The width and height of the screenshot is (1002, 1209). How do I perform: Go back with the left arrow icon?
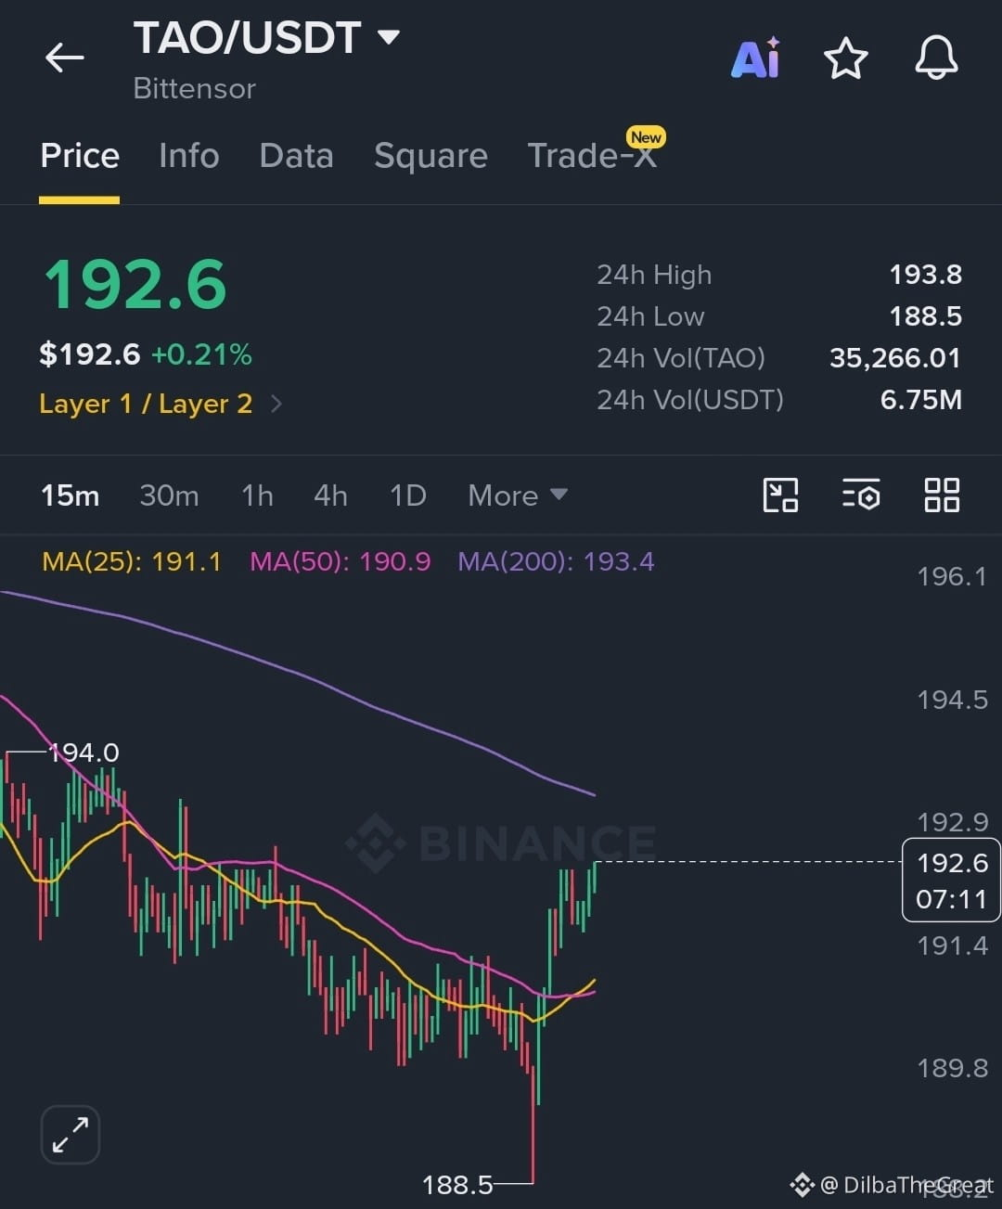point(65,58)
